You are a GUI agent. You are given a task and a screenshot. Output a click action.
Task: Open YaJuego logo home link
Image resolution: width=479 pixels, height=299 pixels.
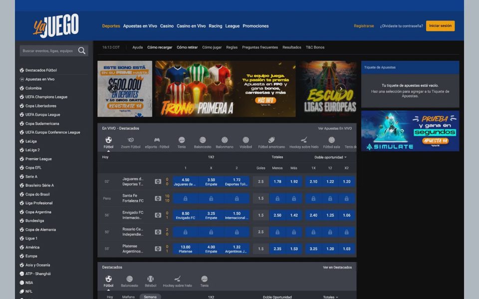[56, 25]
